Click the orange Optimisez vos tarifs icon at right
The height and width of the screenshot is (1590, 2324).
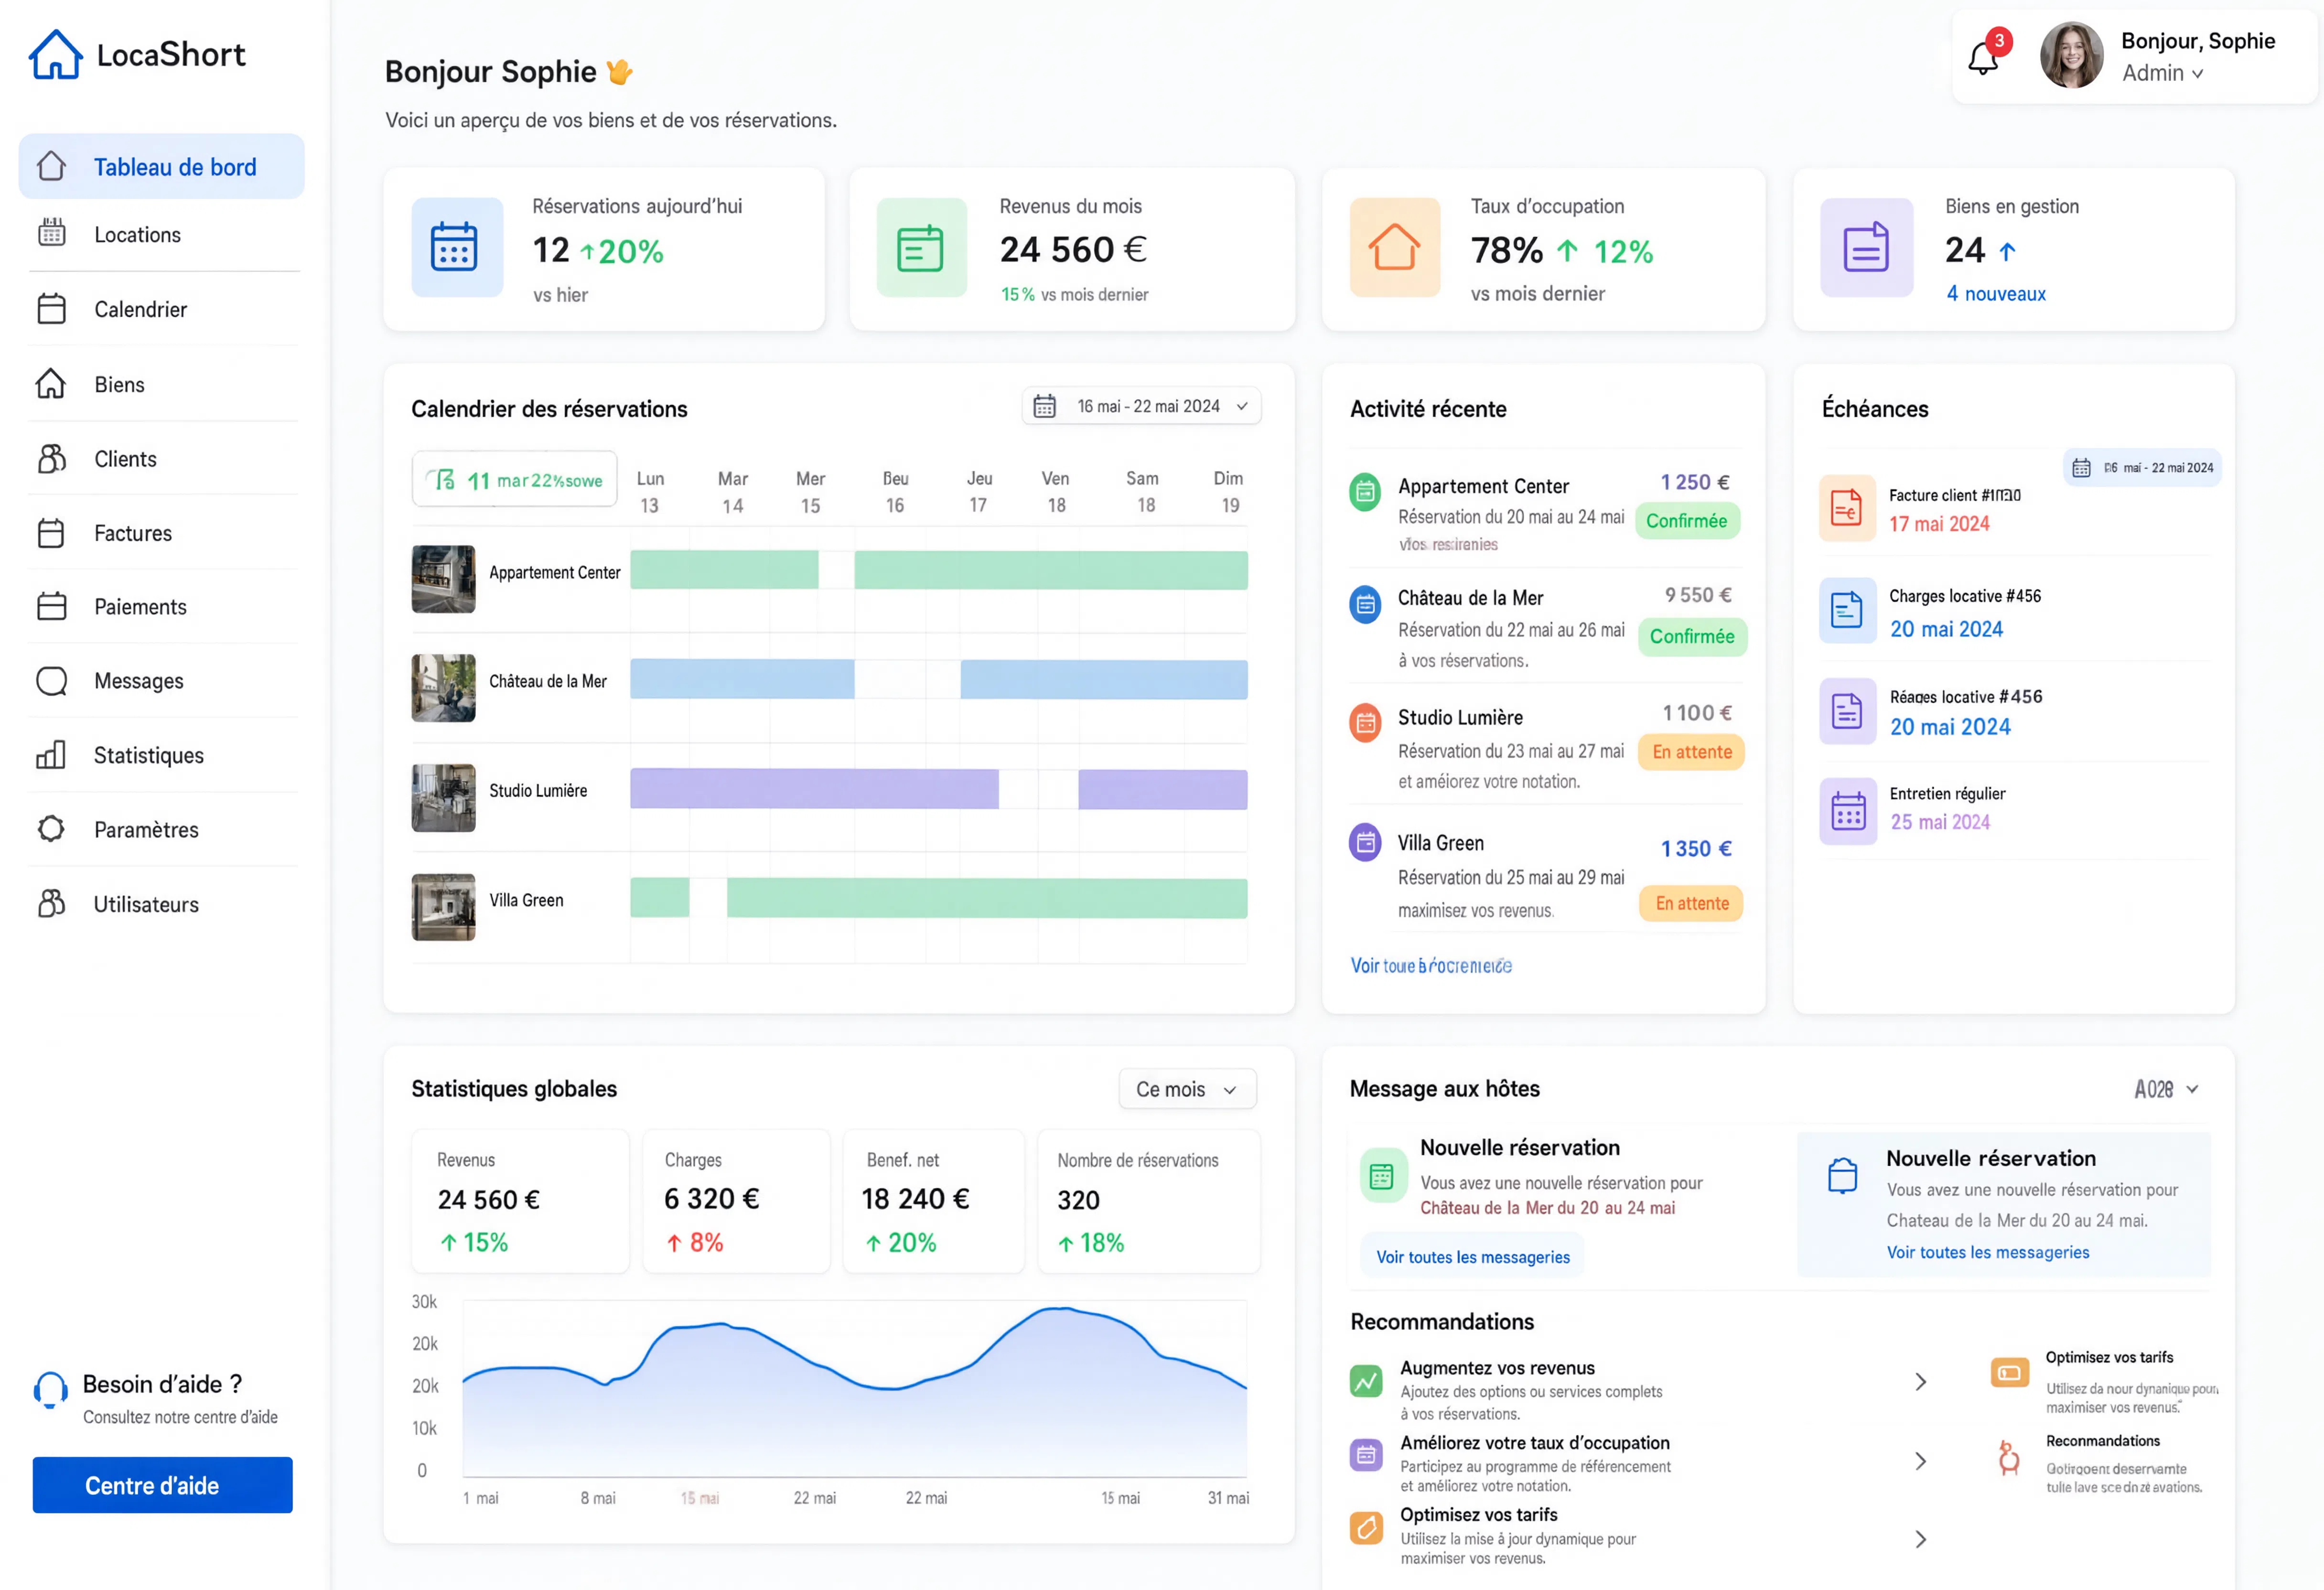click(2009, 1373)
